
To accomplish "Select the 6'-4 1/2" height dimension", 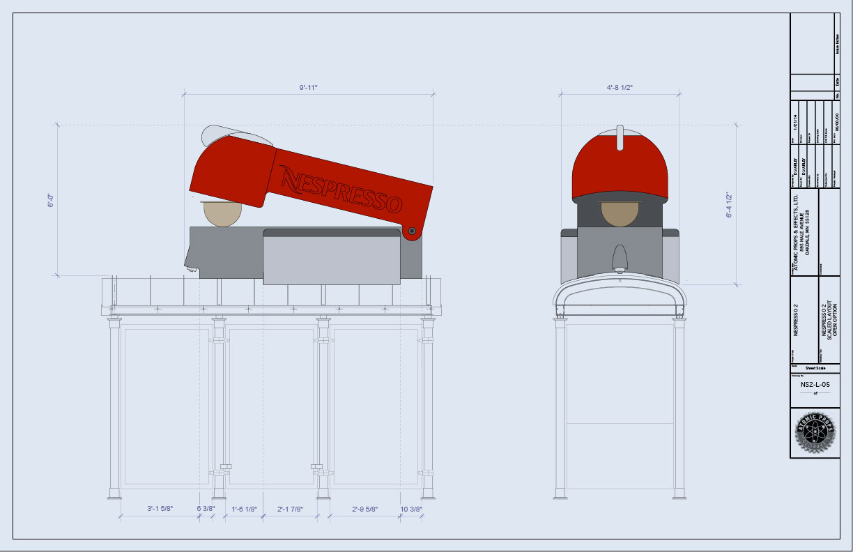I will pyautogui.click(x=730, y=205).
